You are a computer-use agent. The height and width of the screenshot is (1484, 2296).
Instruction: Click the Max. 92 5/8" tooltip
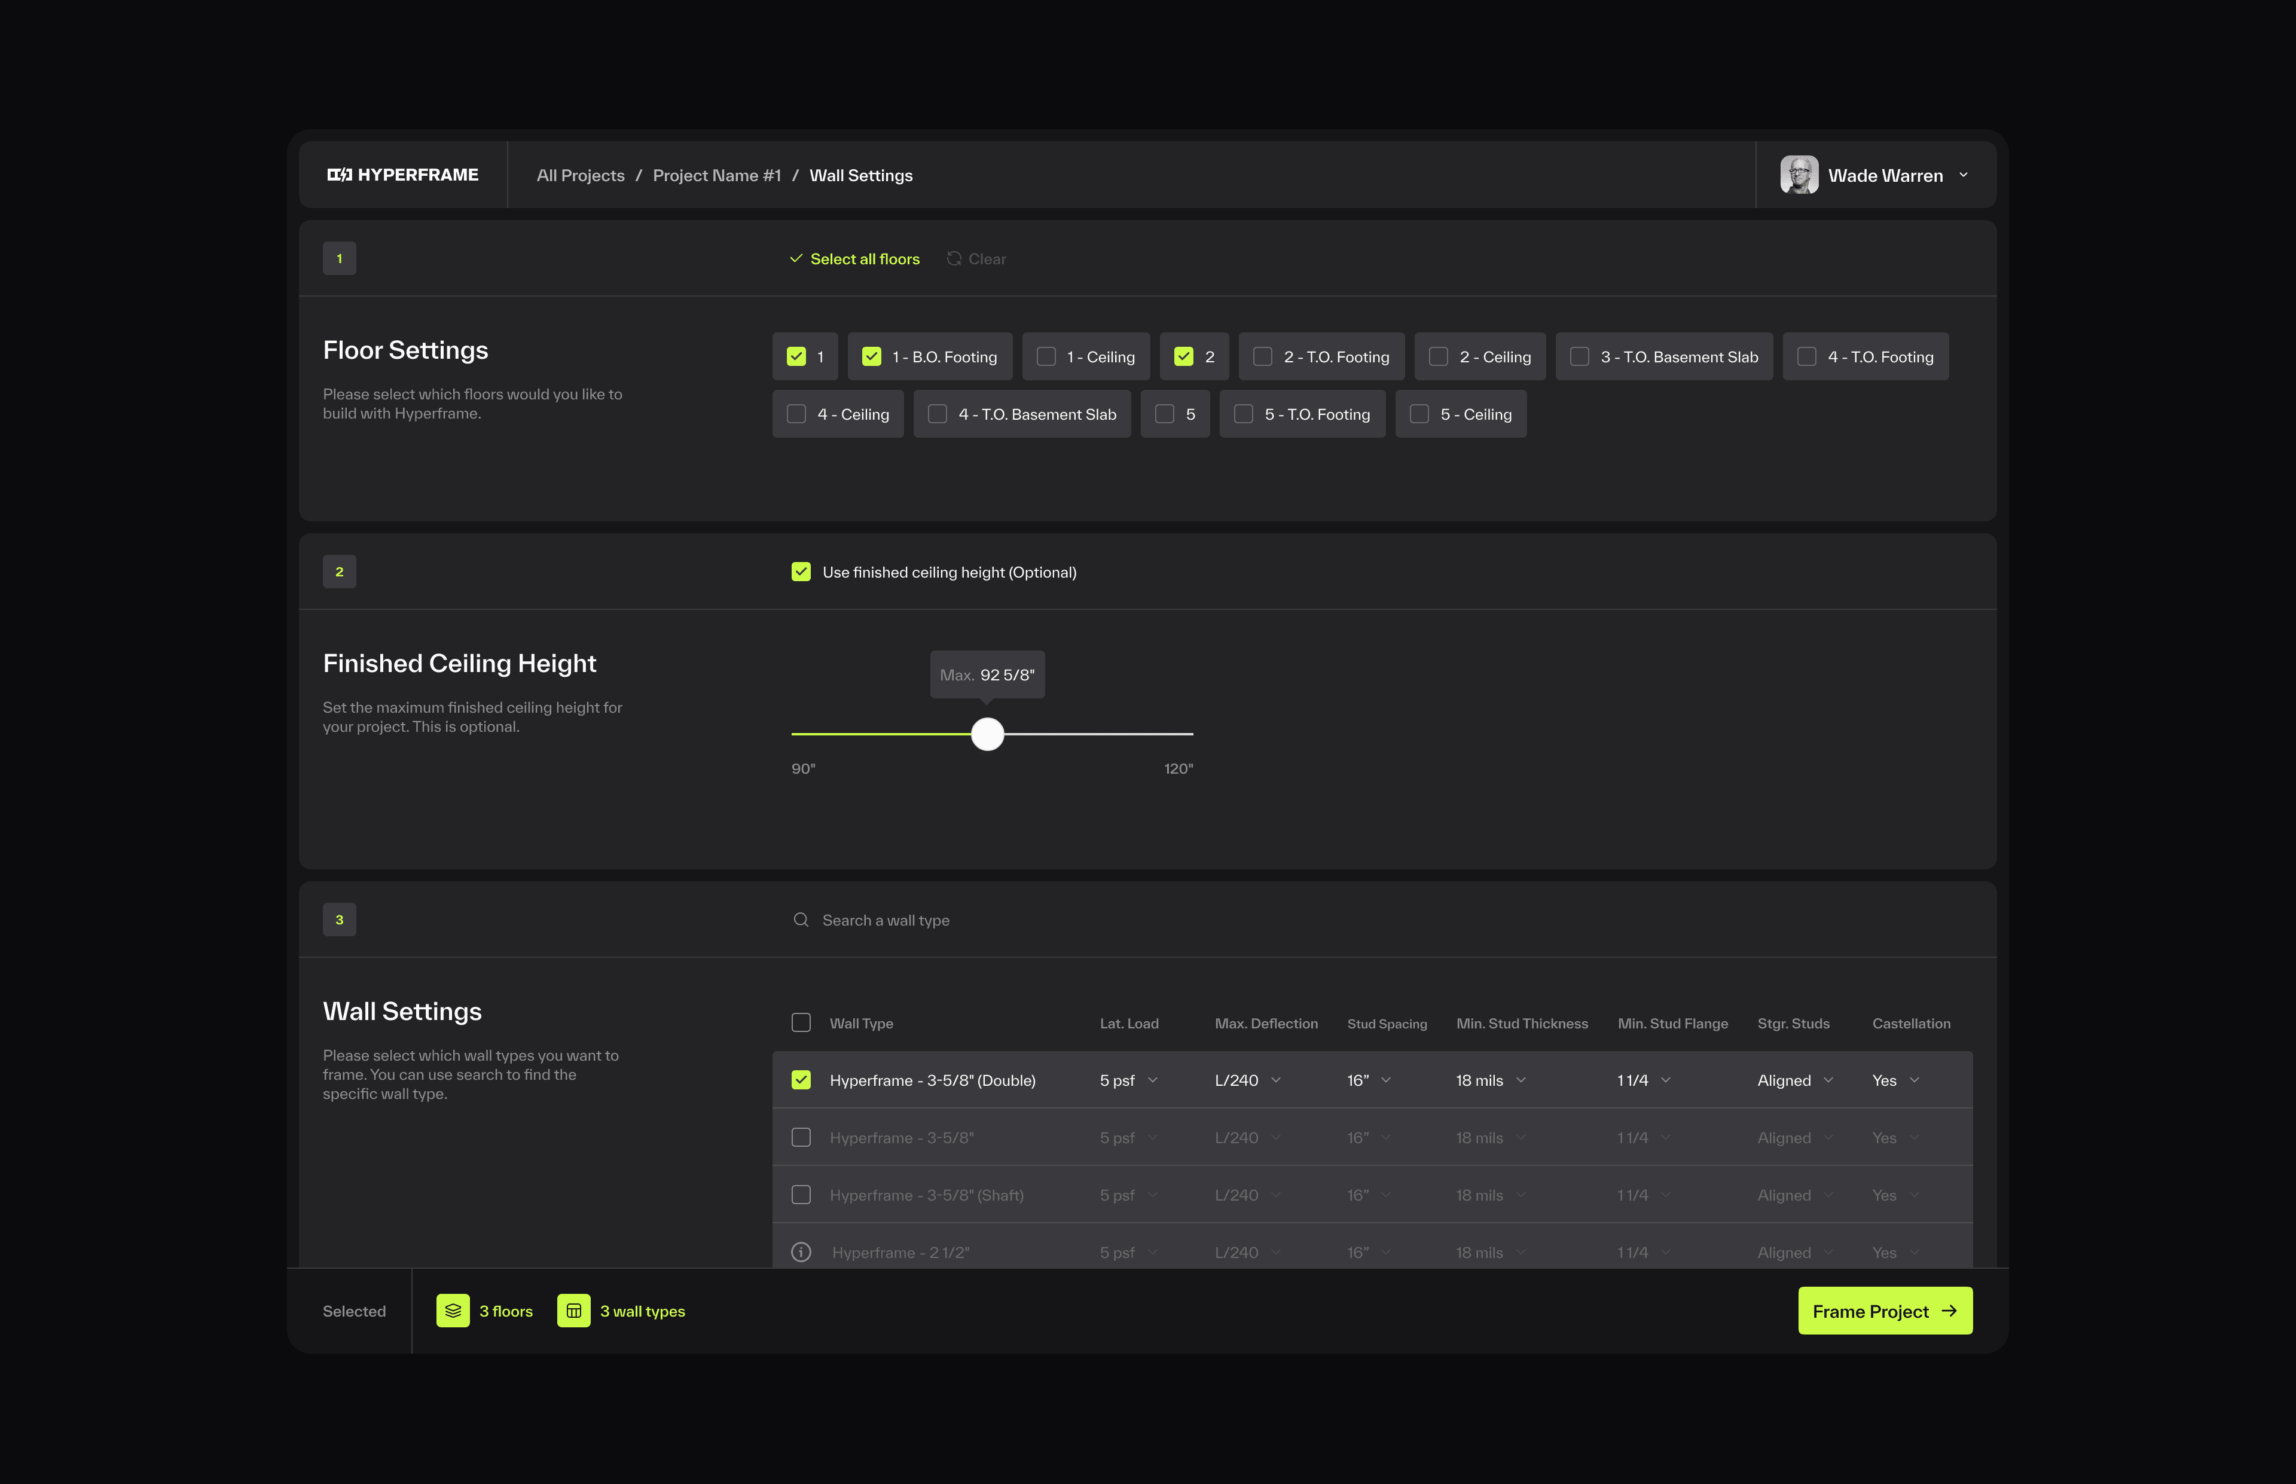click(987, 674)
